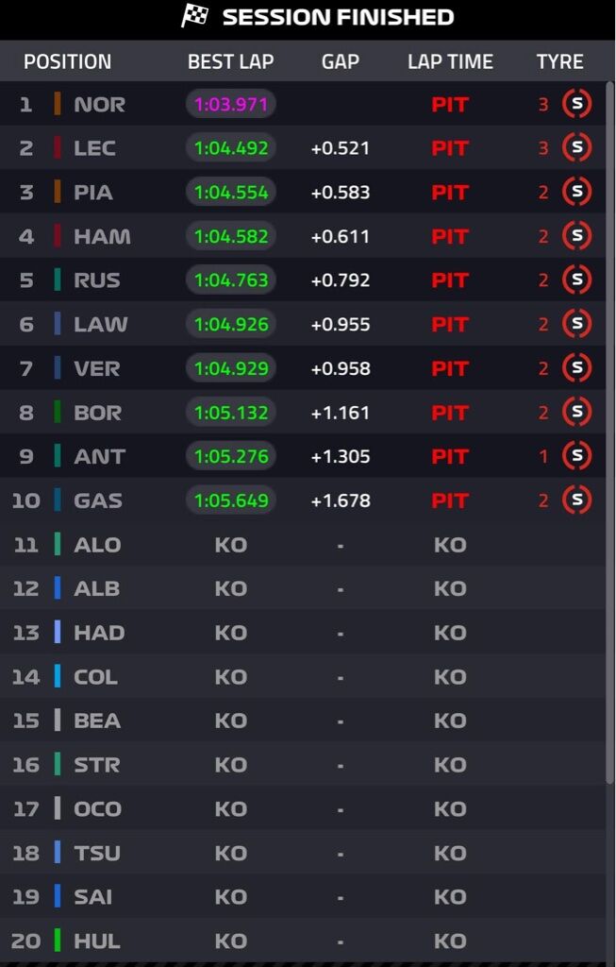Click BOR's soft tyre compound icon
Viewport: 616px width, 967px height.
[576, 412]
